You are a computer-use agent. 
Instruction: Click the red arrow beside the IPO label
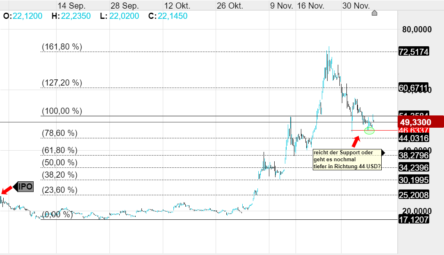tap(6, 190)
